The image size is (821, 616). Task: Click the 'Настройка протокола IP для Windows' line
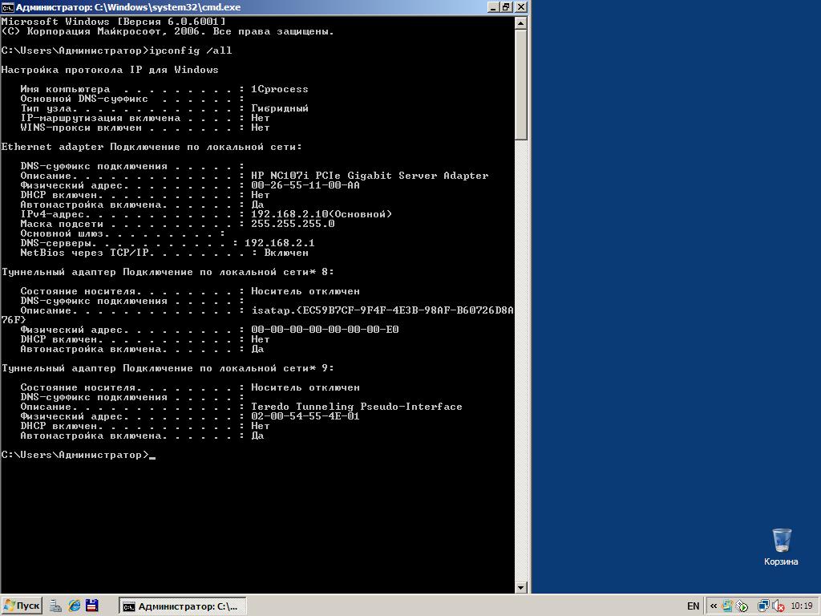pos(110,71)
